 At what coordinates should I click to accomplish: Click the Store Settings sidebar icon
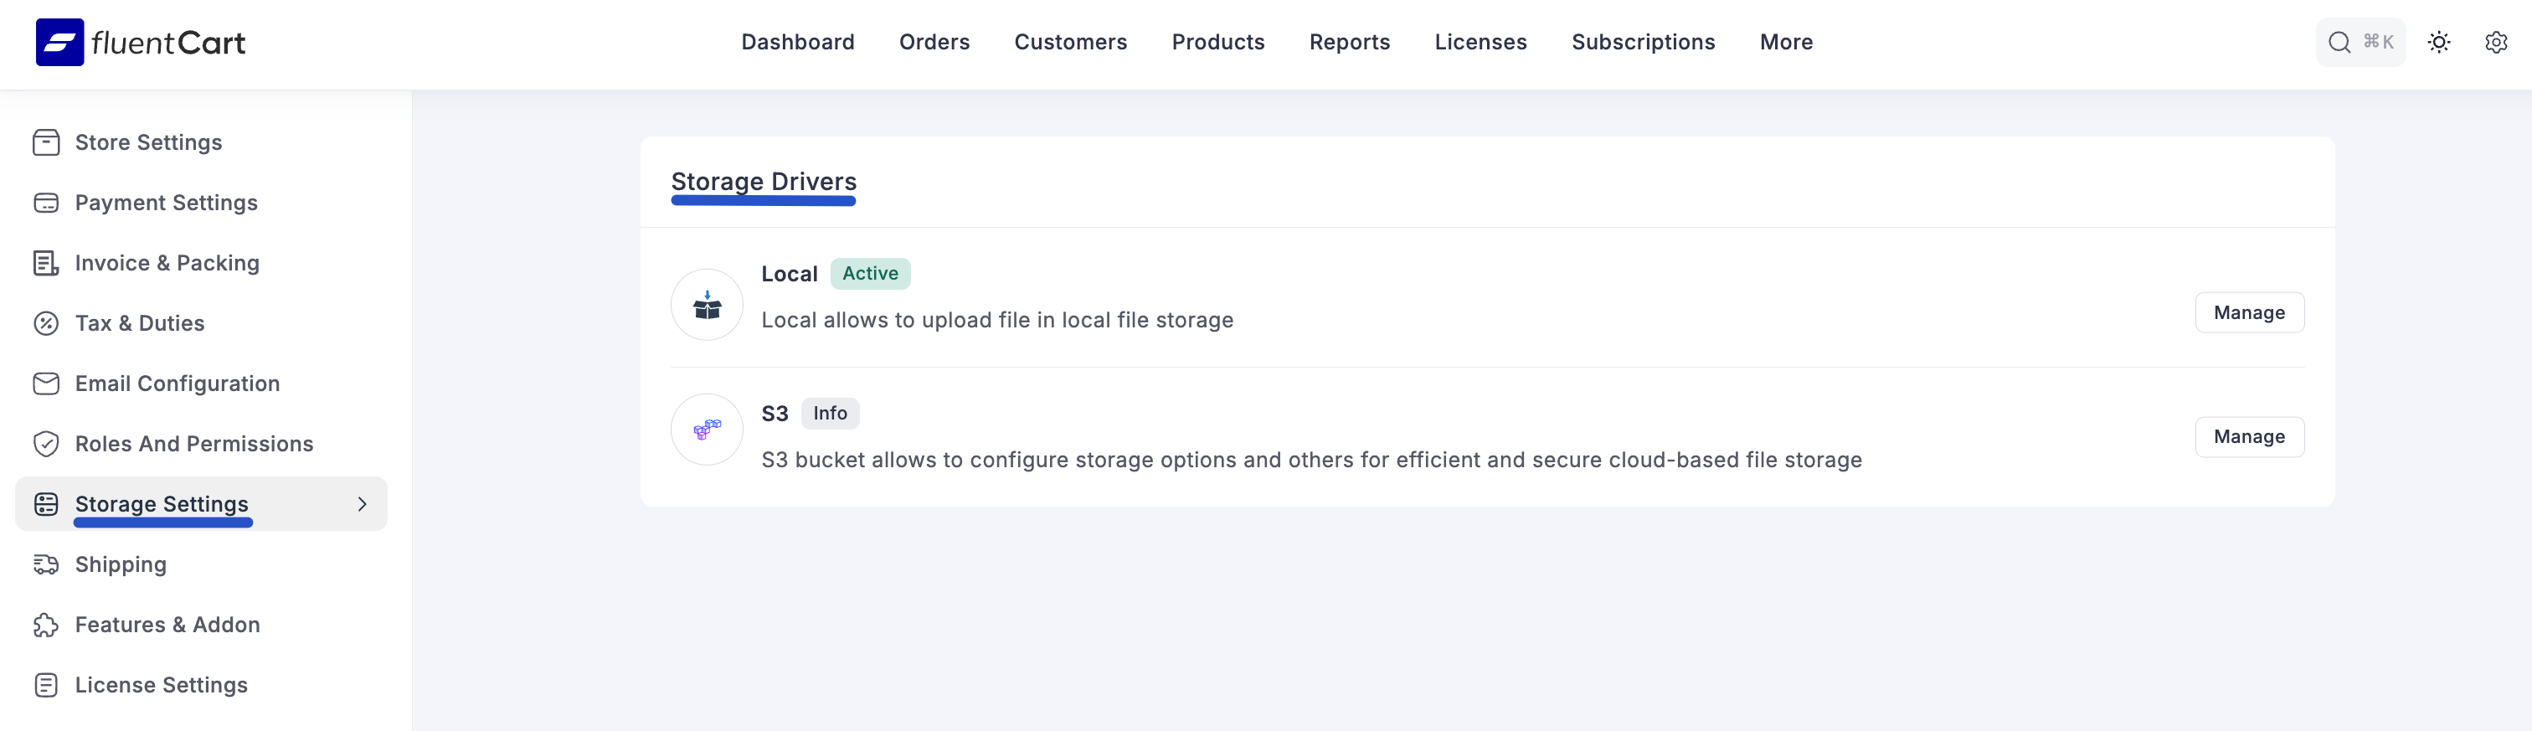[x=46, y=142]
